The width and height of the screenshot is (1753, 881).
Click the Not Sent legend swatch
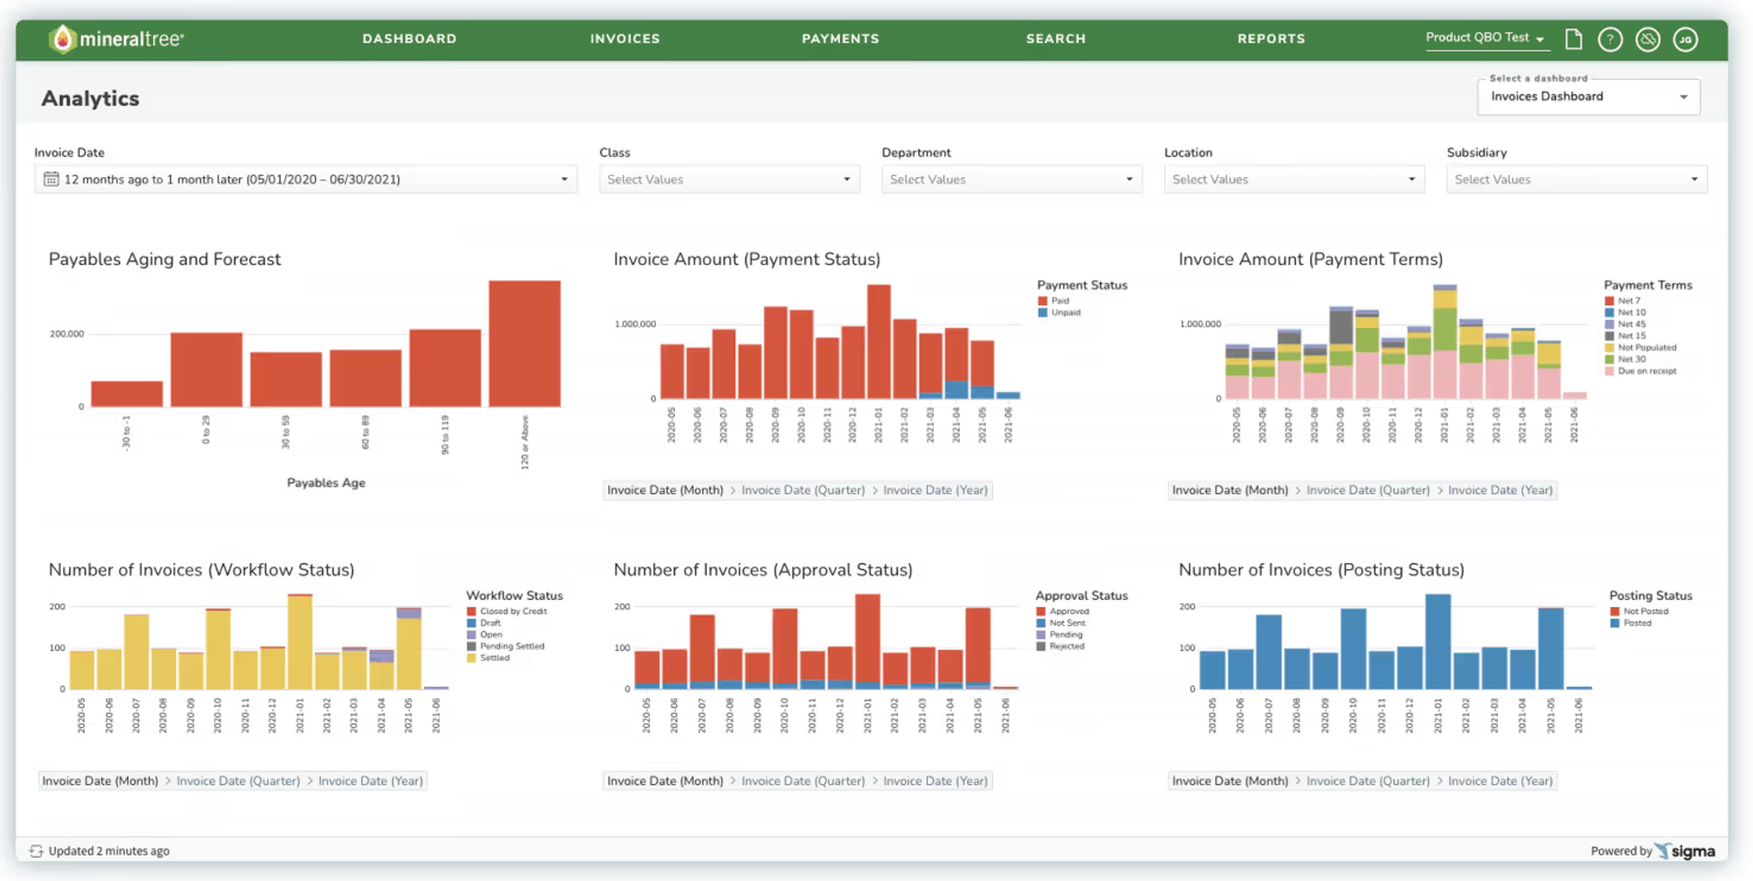pos(1041,623)
